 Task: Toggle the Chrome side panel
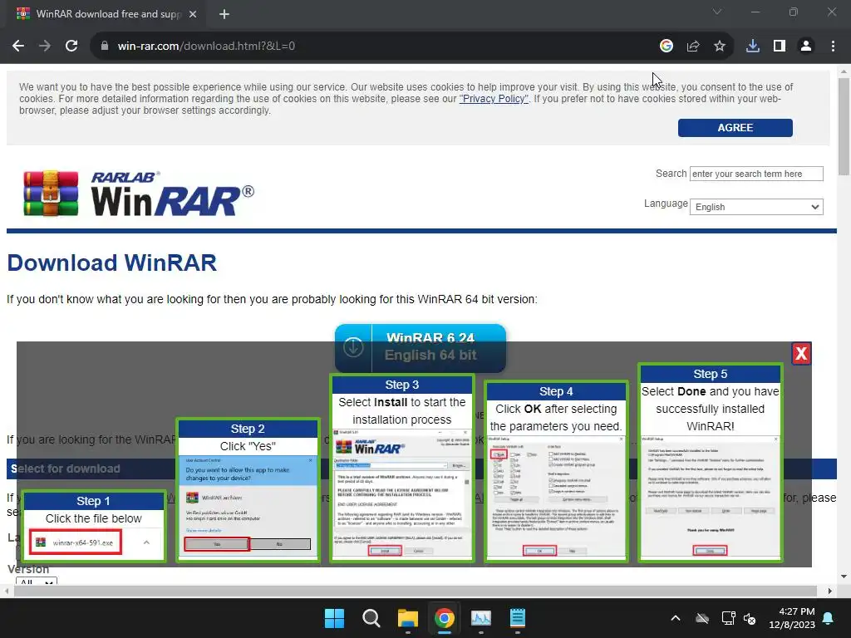tap(780, 47)
